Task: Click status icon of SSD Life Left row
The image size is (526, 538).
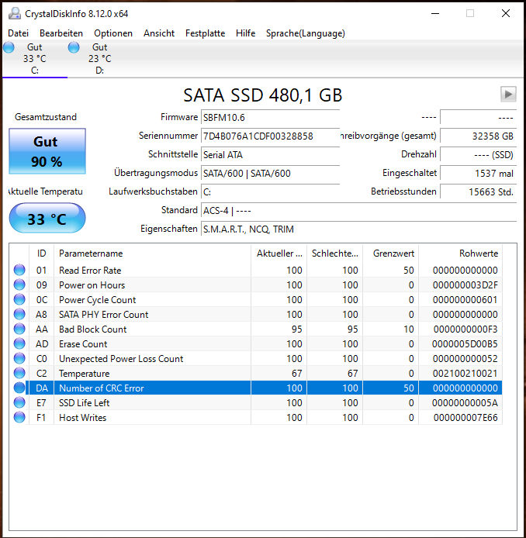Action: [19, 403]
